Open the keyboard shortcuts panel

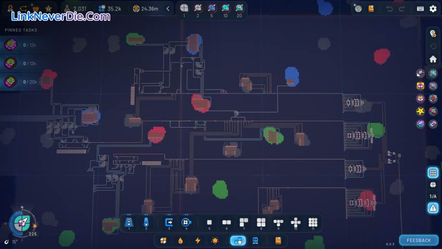click(x=420, y=8)
